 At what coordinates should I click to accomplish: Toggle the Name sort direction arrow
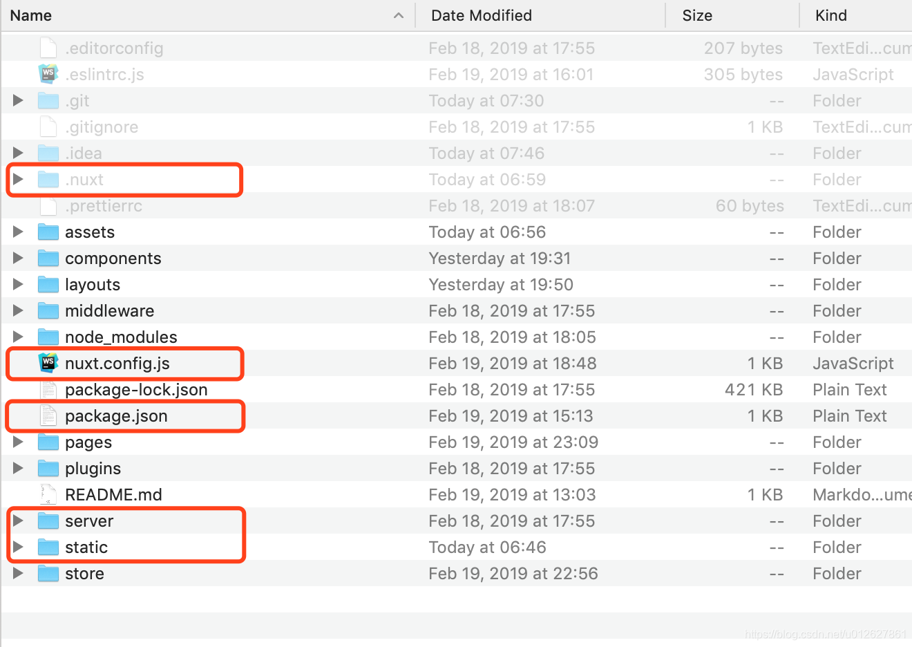399,15
